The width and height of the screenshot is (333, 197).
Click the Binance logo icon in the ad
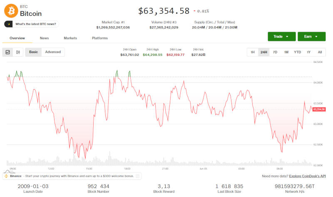point(6,176)
